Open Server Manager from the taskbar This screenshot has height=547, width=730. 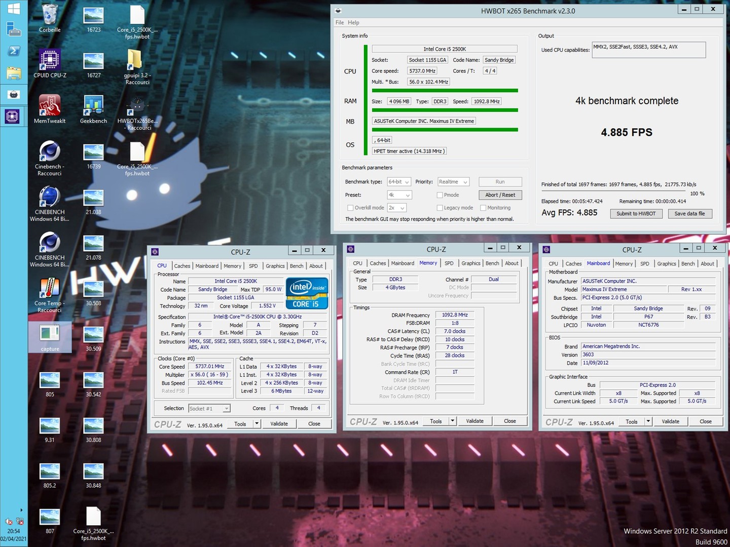point(14,29)
